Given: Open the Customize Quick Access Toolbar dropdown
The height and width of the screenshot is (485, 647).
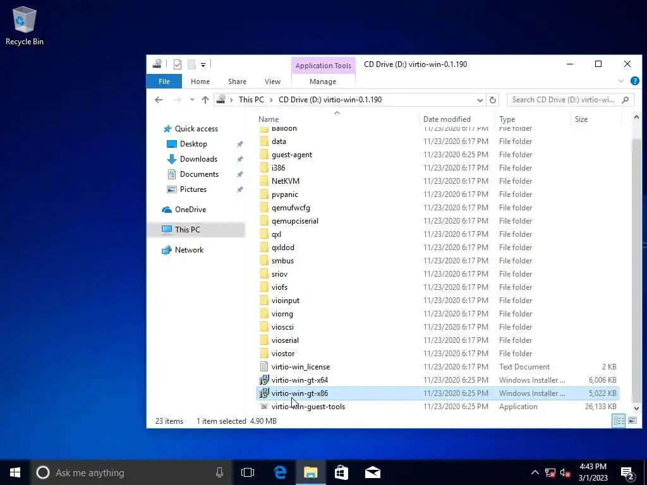Looking at the screenshot, I should tap(203, 65).
